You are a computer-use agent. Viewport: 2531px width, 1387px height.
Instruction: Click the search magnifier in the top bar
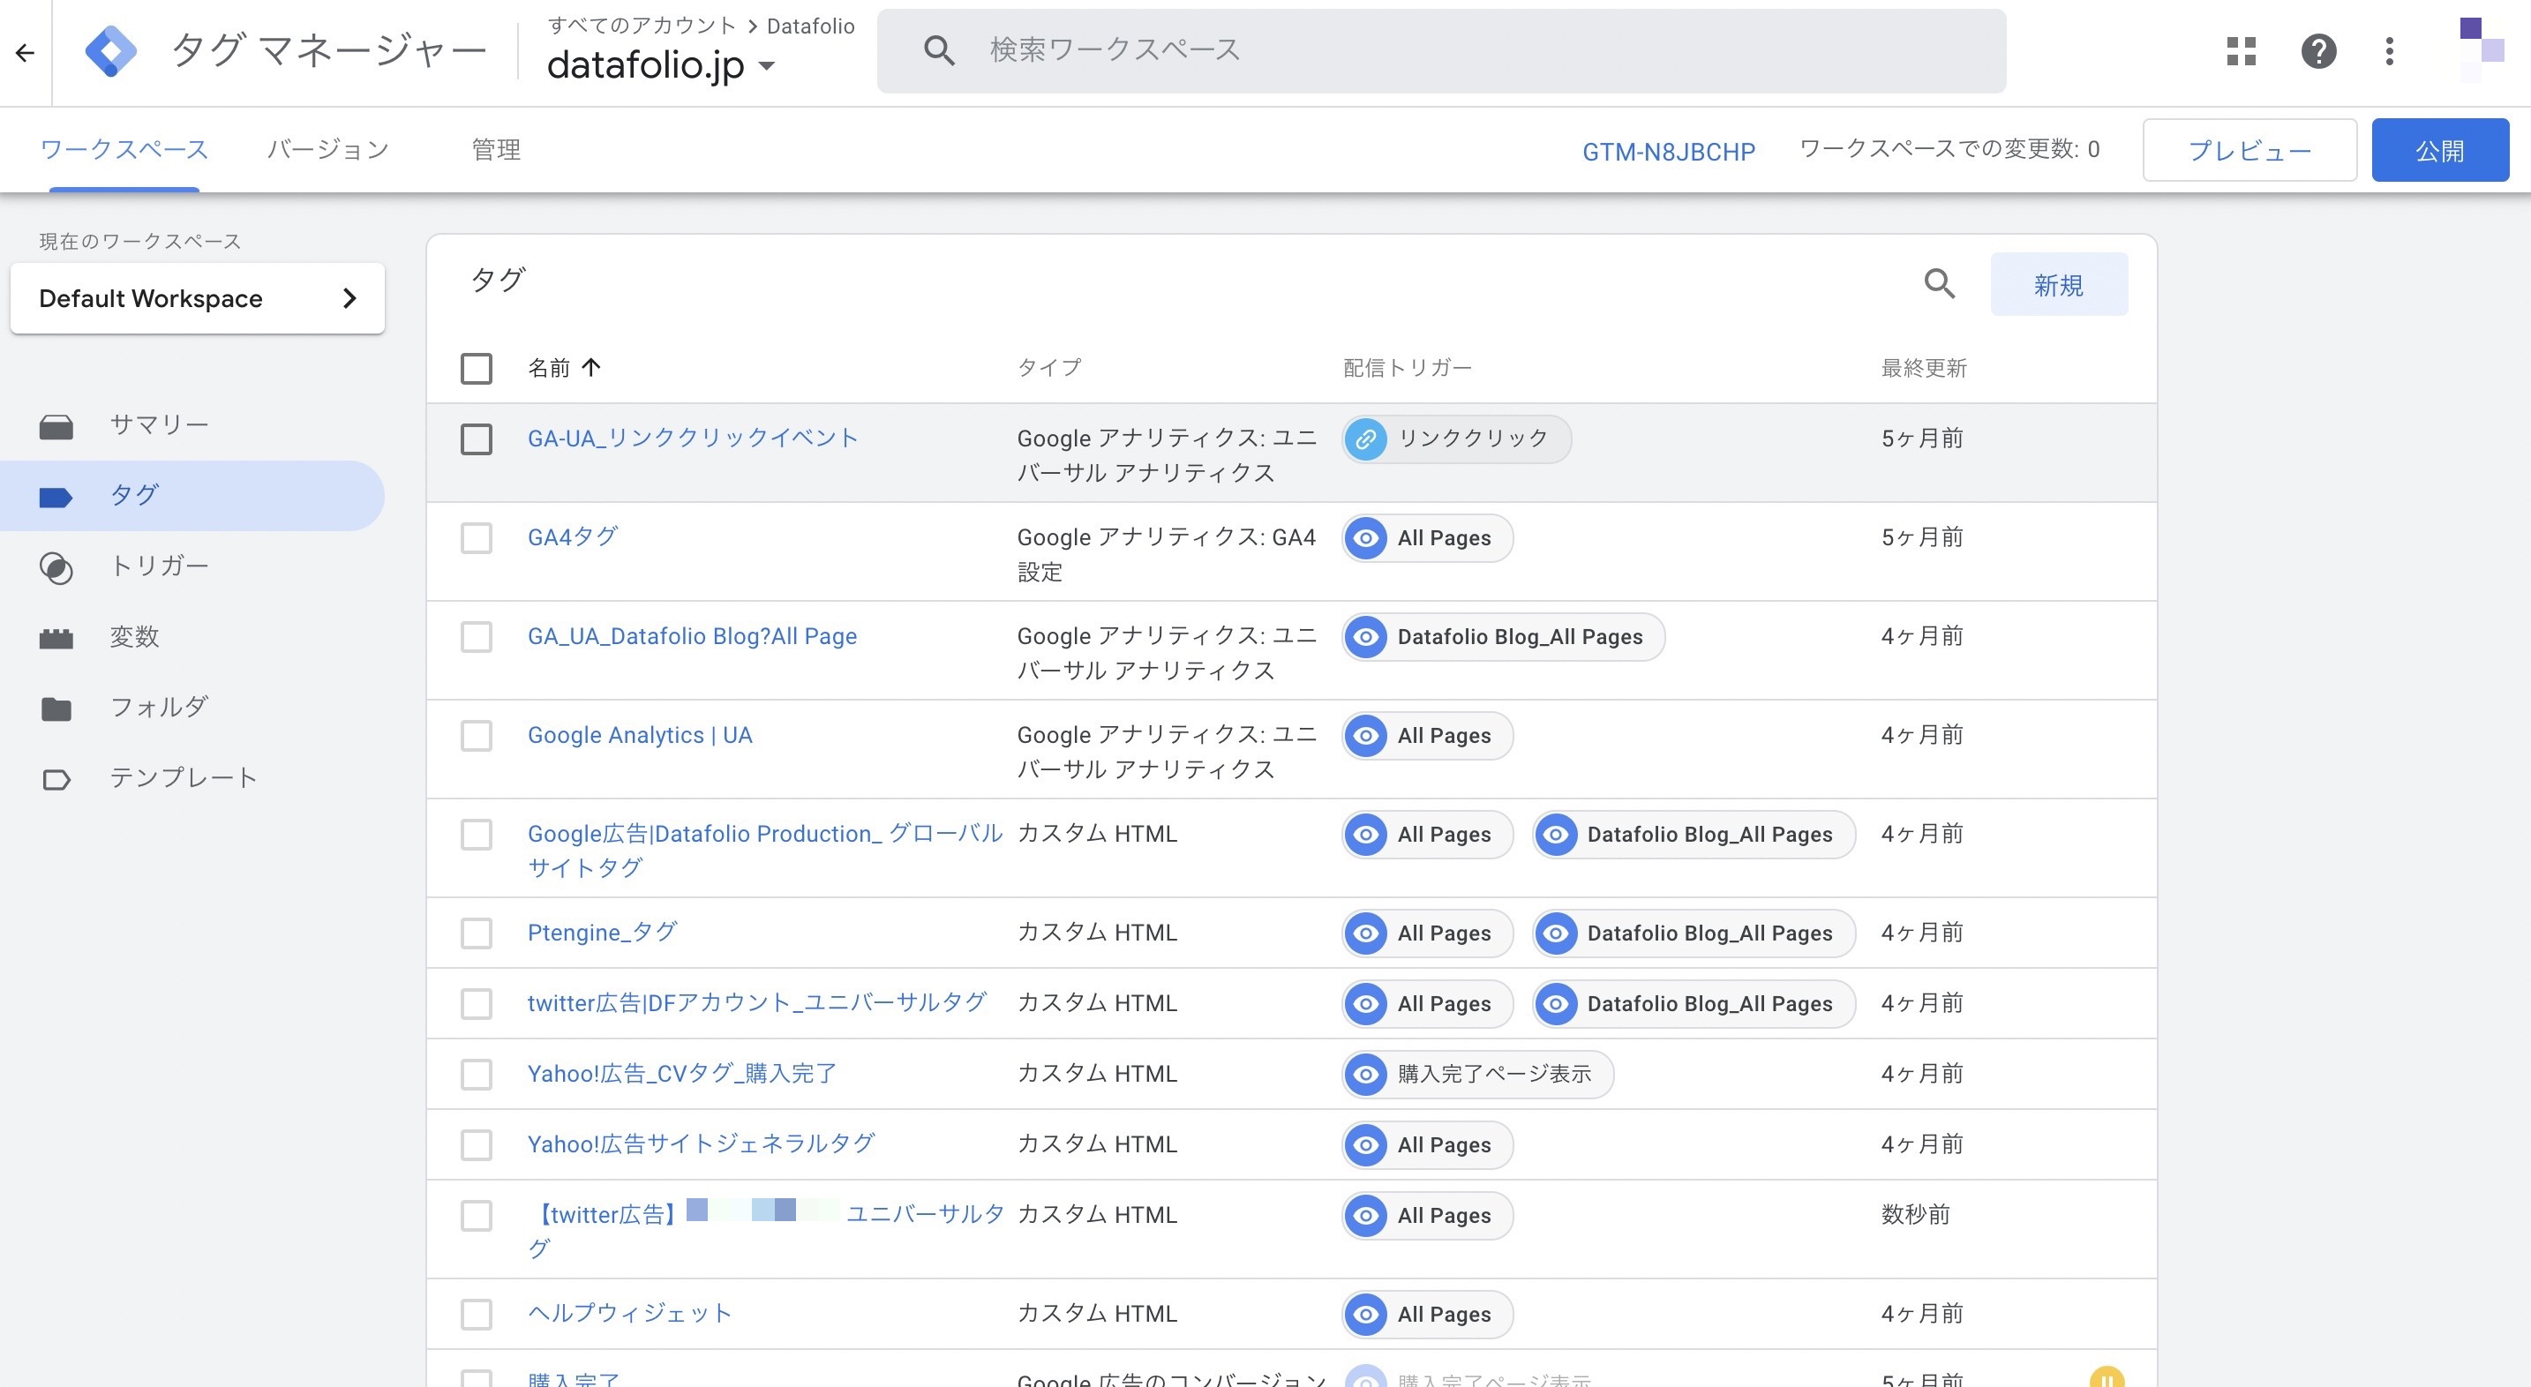pyautogui.click(x=939, y=50)
